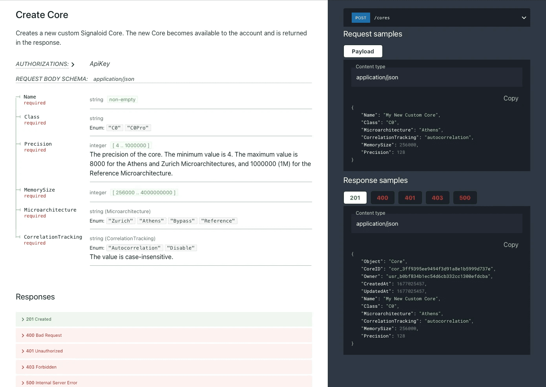Click the Name field label

pyautogui.click(x=30, y=97)
